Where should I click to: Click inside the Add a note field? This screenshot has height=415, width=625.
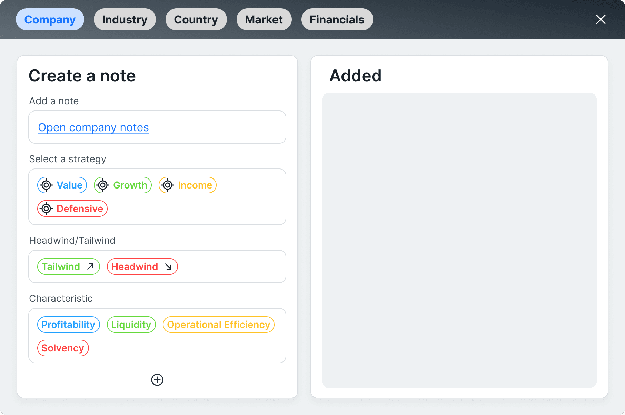point(157,127)
